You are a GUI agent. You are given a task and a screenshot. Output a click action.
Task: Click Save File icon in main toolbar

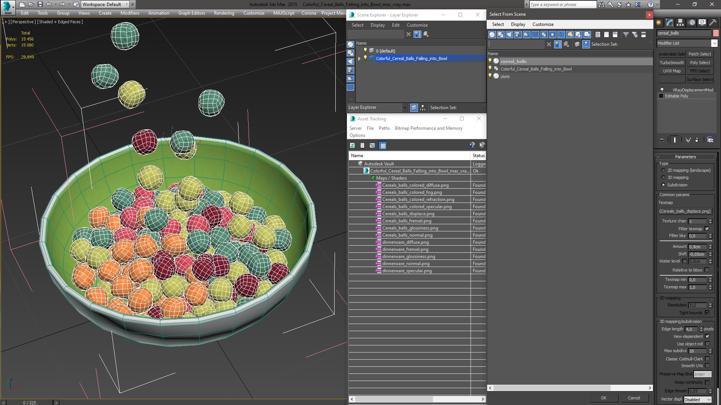(40, 4)
